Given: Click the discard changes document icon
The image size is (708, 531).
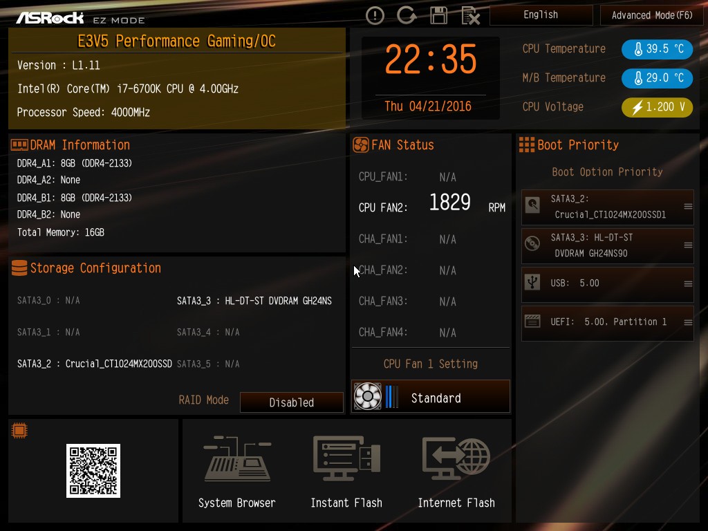Looking at the screenshot, I should [x=470, y=16].
